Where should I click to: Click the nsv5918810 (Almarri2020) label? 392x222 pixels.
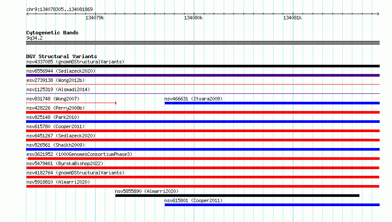pyautogui.click(x=58, y=182)
